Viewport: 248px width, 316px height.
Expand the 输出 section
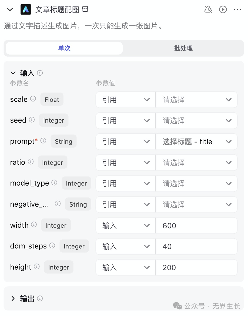tap(13, 298)
